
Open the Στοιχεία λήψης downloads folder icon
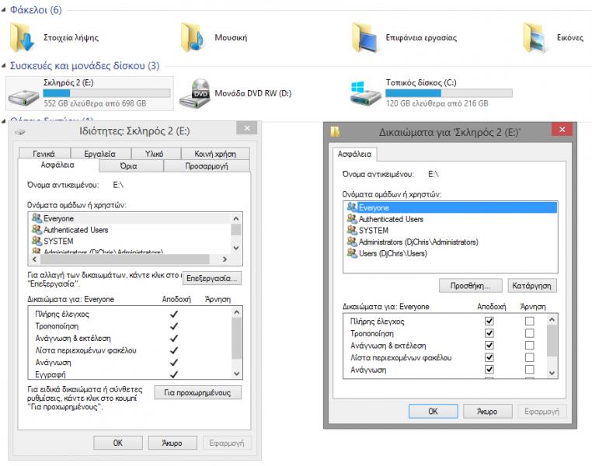pos(24,37)
